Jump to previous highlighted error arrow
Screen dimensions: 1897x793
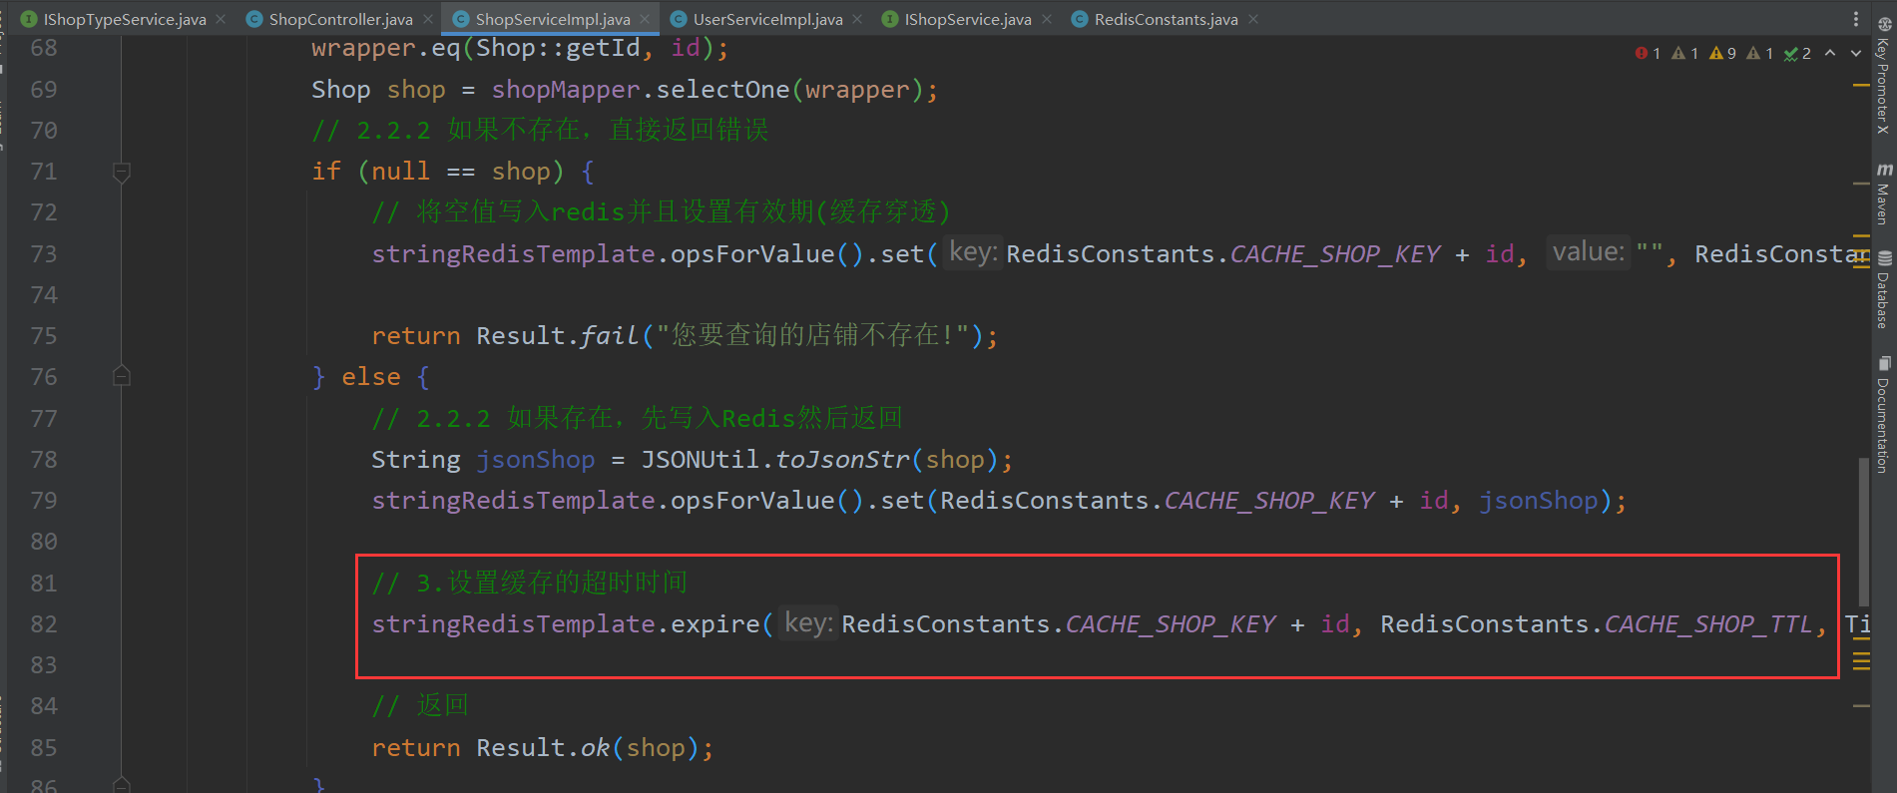coord(1830,53)
